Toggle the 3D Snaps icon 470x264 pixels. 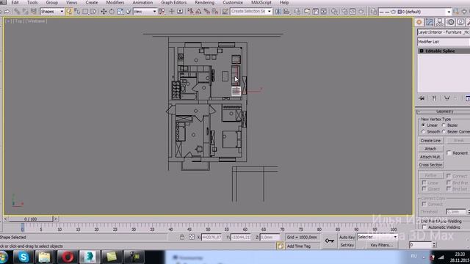coord(190,12)
